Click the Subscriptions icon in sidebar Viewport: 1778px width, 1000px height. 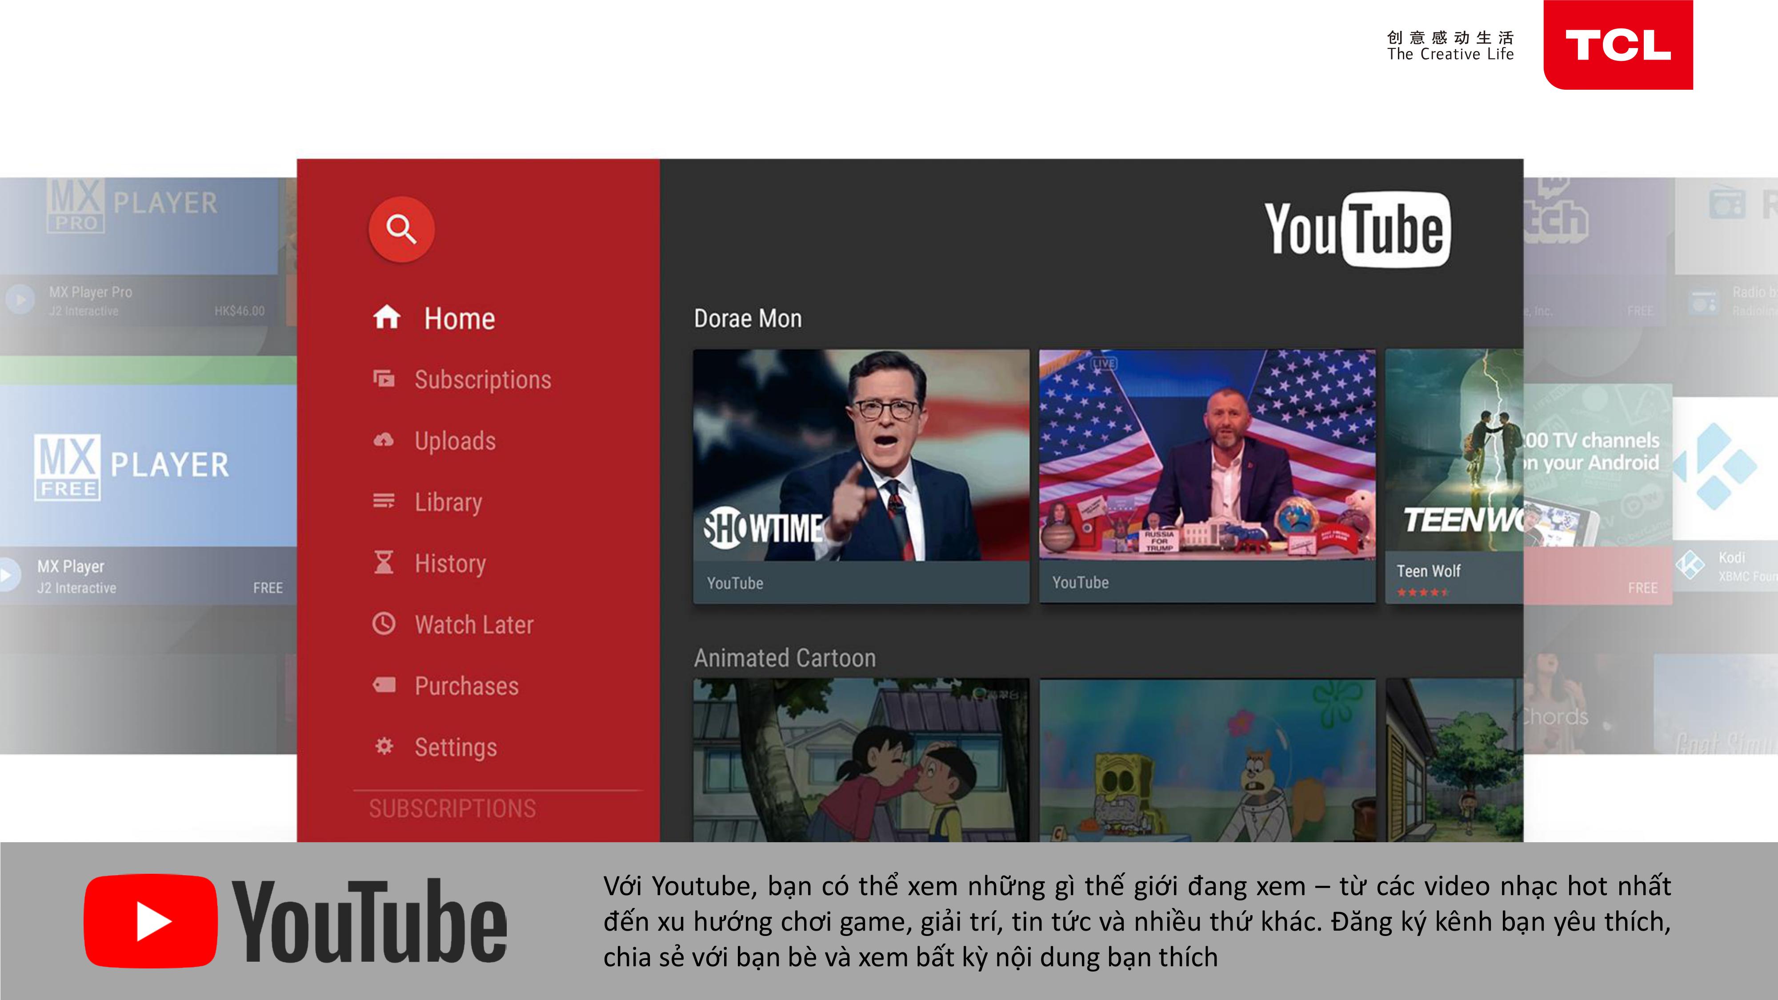pos(384,379)
